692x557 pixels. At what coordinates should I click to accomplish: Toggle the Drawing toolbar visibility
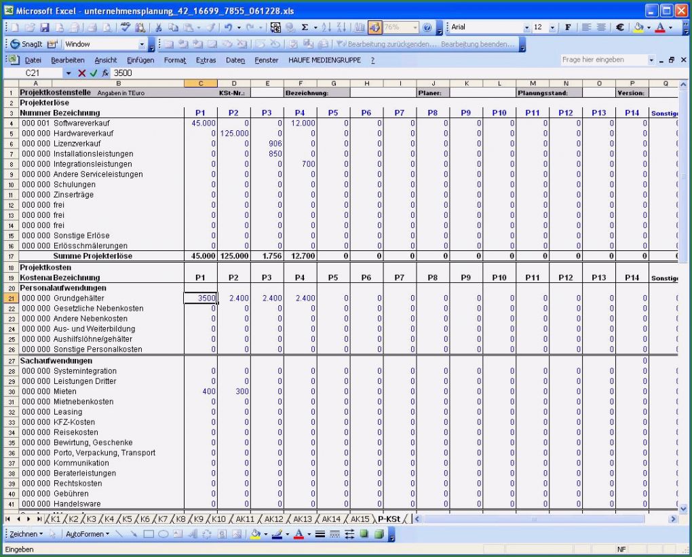click(x=375, y=28)
